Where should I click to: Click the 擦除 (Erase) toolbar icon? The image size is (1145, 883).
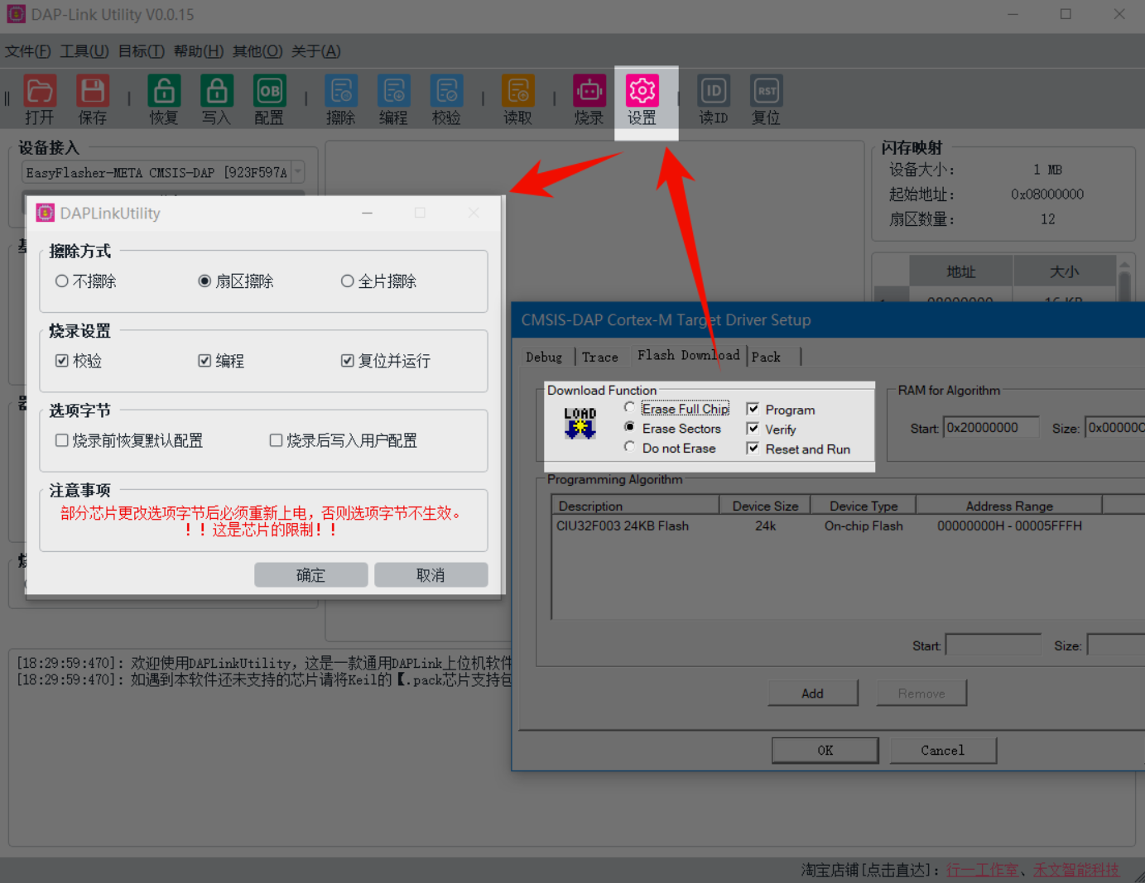click(340, 91)
